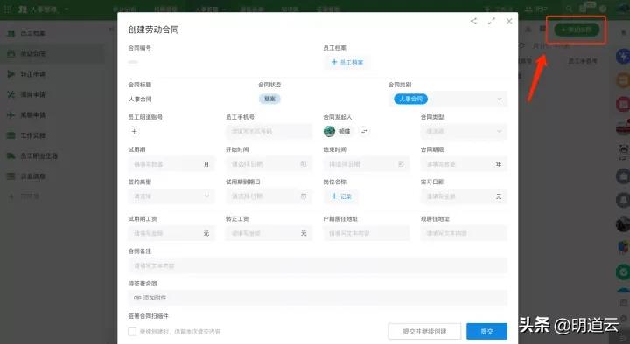Click the 人事合同 title text under 合同标题

click(x=140, y=99)
